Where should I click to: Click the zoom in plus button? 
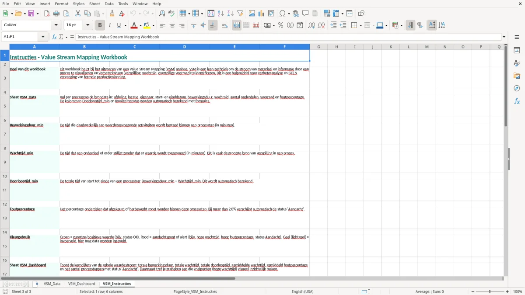pyautogui.click(x=507, y=292)
